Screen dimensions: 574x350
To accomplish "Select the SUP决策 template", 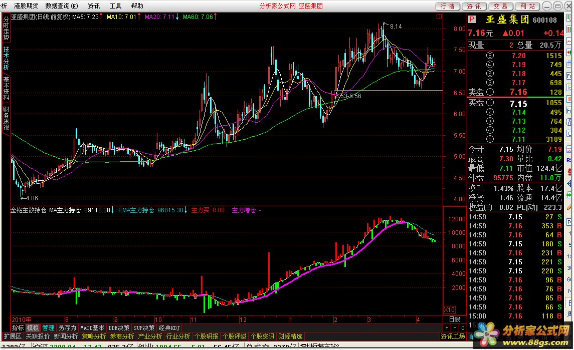I will (x=144, y=328).
